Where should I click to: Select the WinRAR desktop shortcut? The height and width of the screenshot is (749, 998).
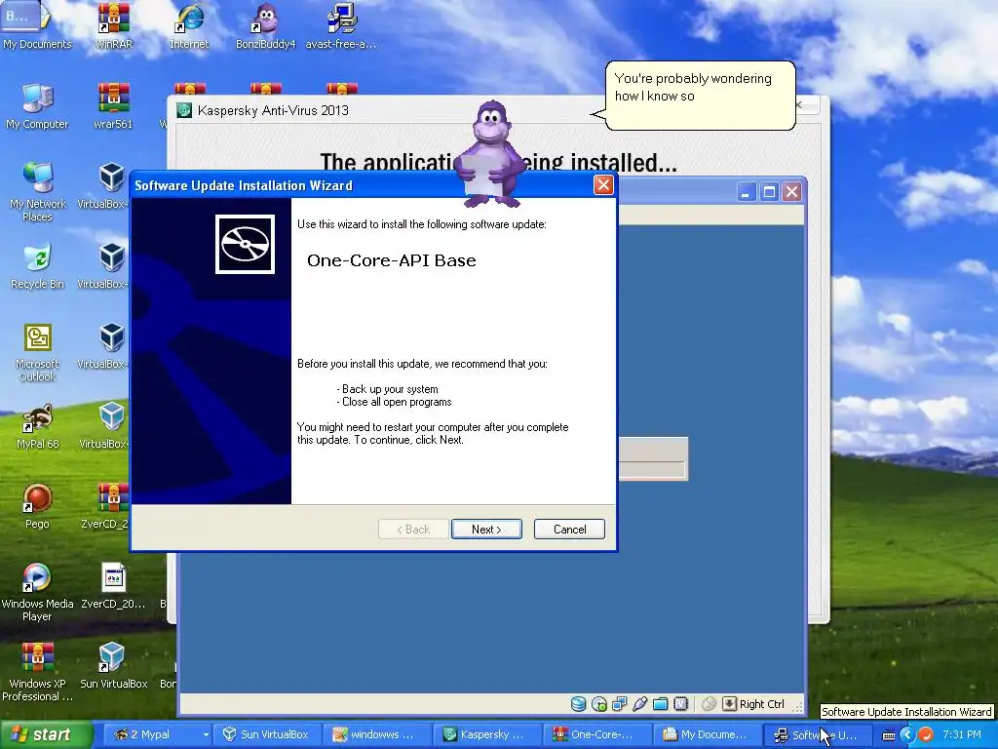pos(113,25)
